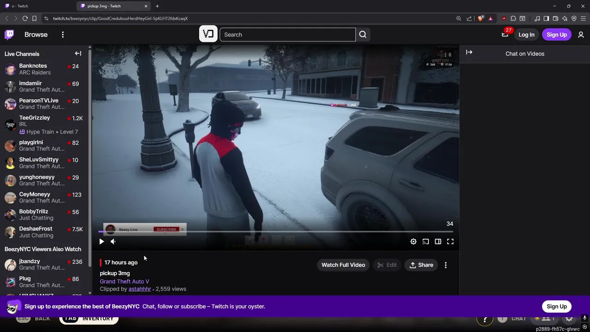Open the Twitch home logo

(x=9, y=35)
